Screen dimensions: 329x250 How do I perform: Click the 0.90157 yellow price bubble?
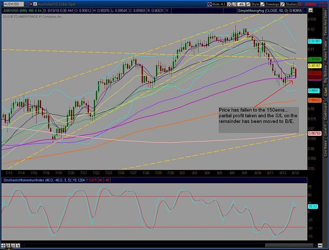[314, 66]
